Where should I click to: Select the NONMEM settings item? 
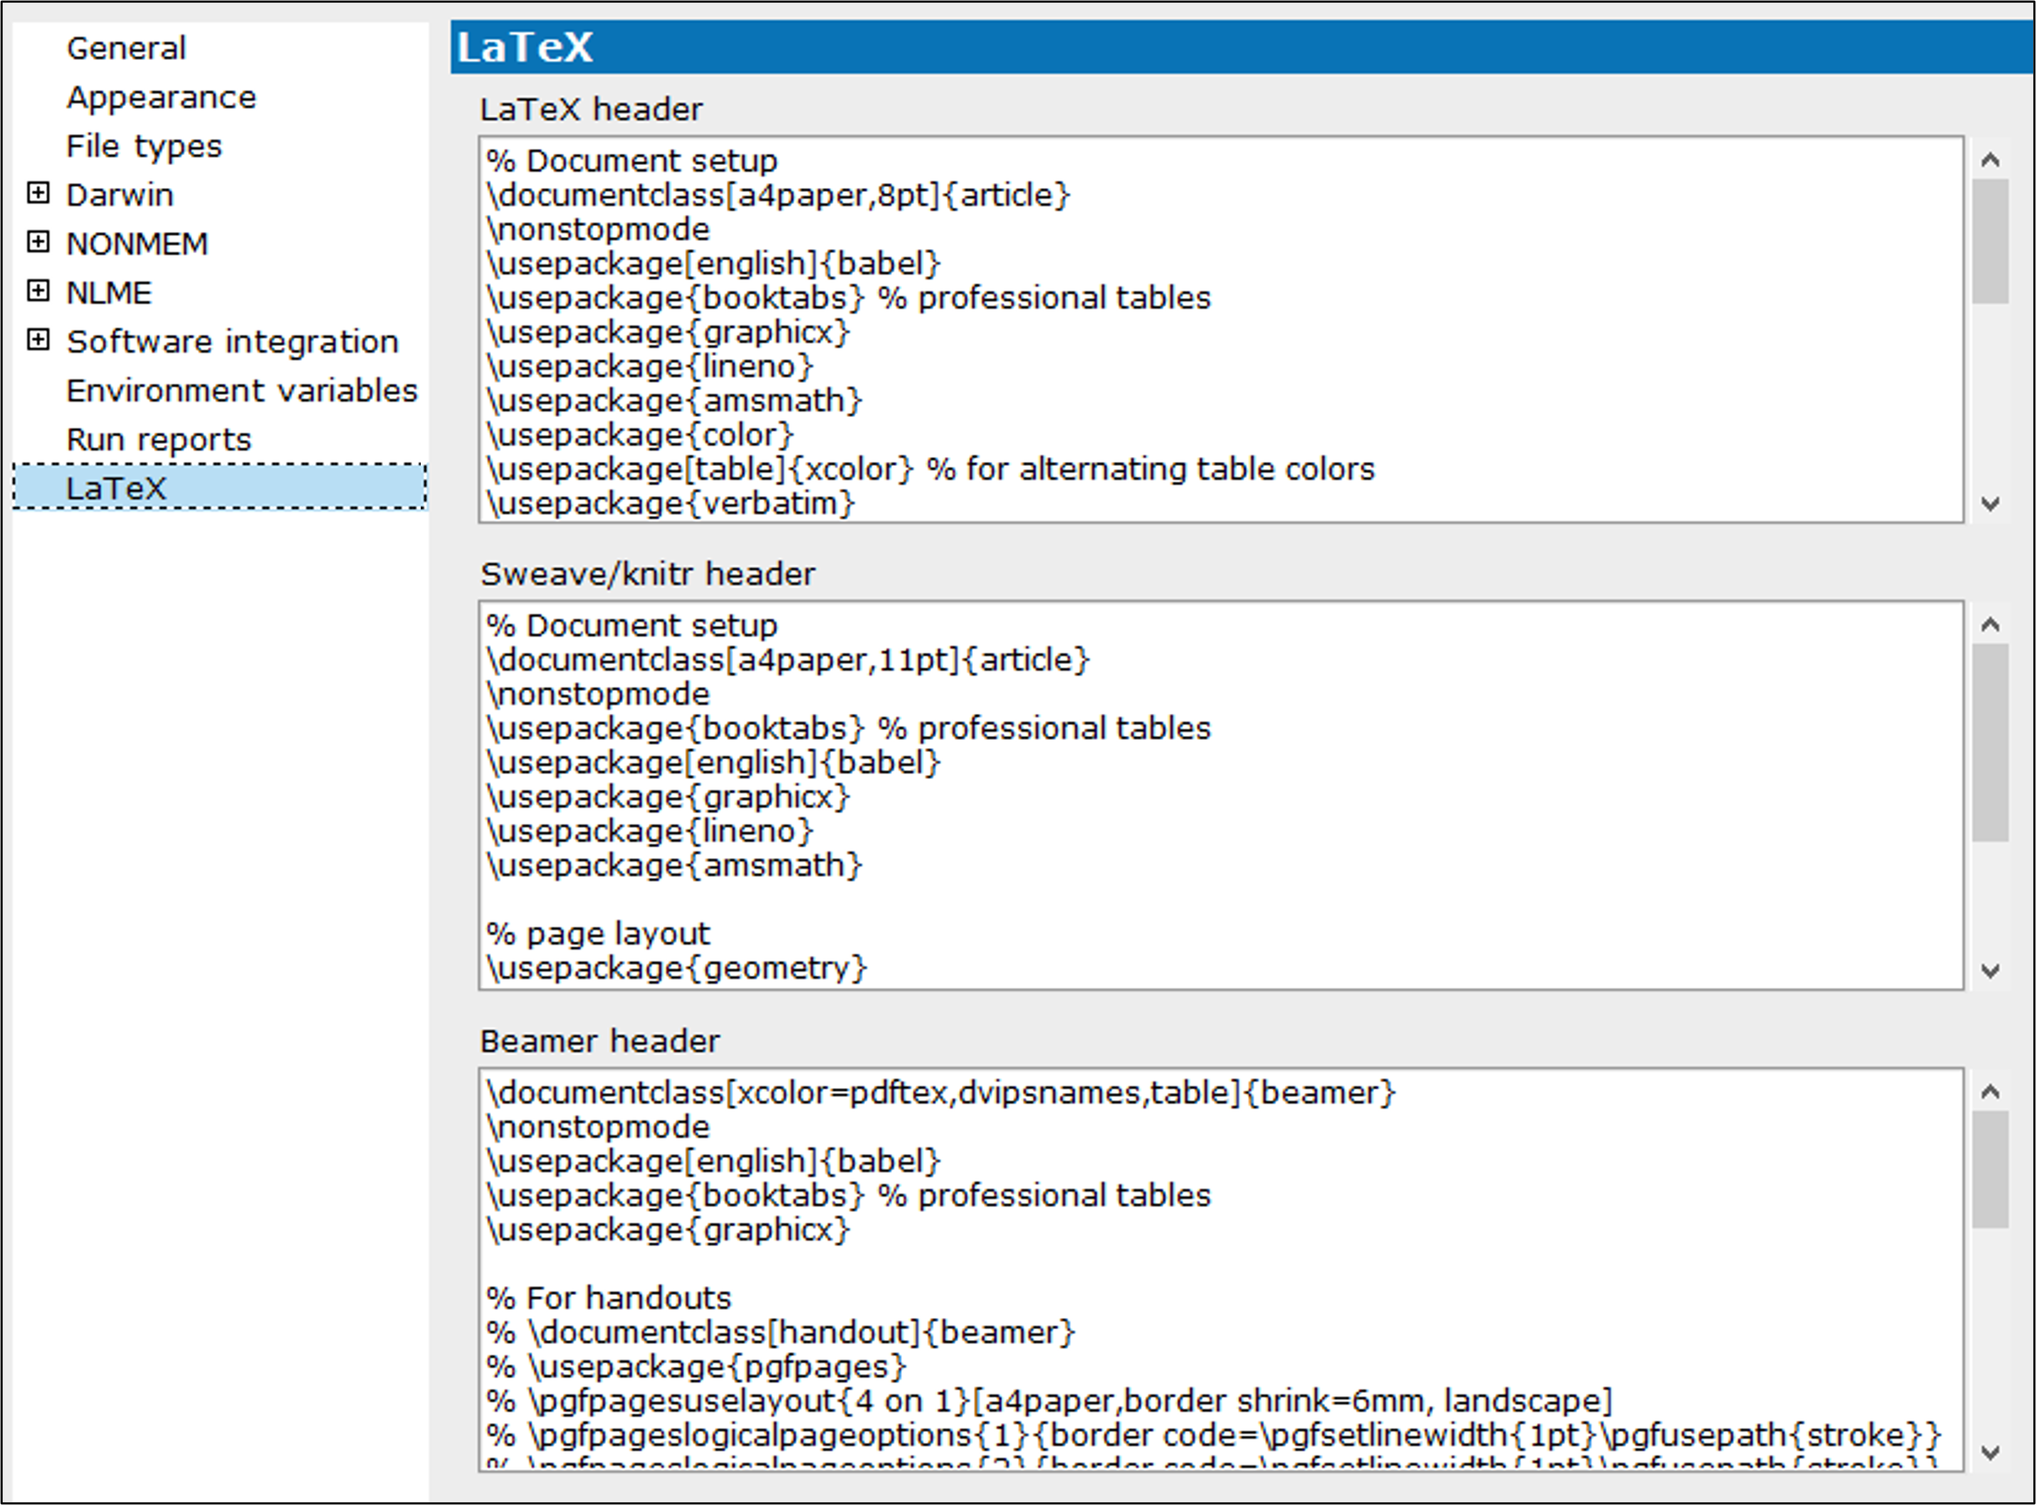tap(137, 244)
